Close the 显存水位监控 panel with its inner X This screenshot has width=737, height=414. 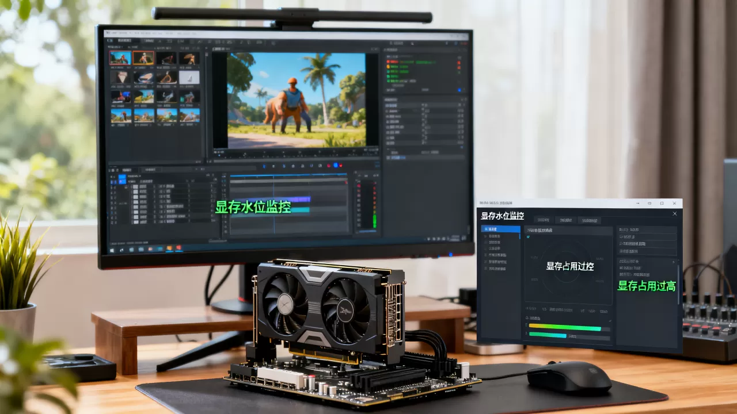(675, 213)
